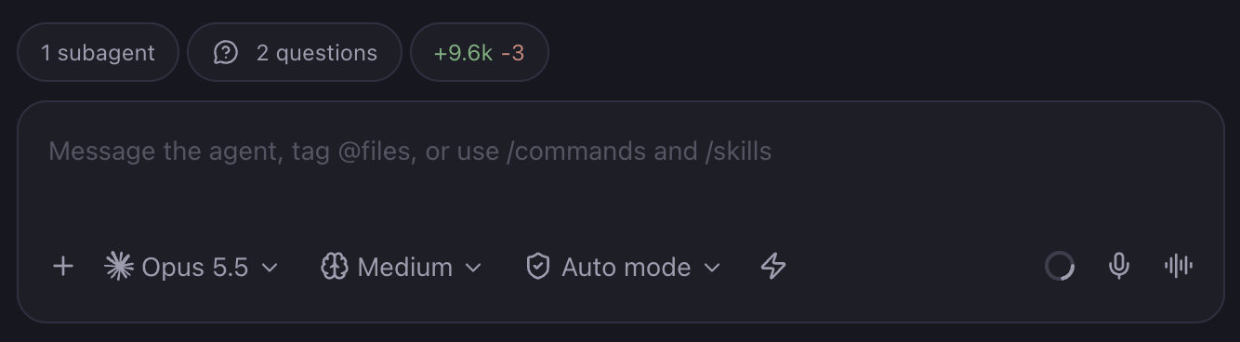The height and width of the screenshot is (342, 1240).
Task: Expand the Medium effort dropdown
Action: point(402,267)
